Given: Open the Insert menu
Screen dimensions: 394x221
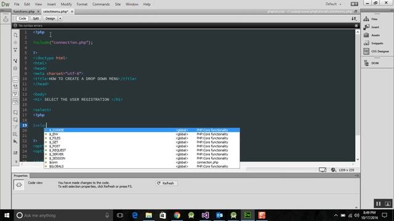Looking at the screenshot, I should click(52, 4).
